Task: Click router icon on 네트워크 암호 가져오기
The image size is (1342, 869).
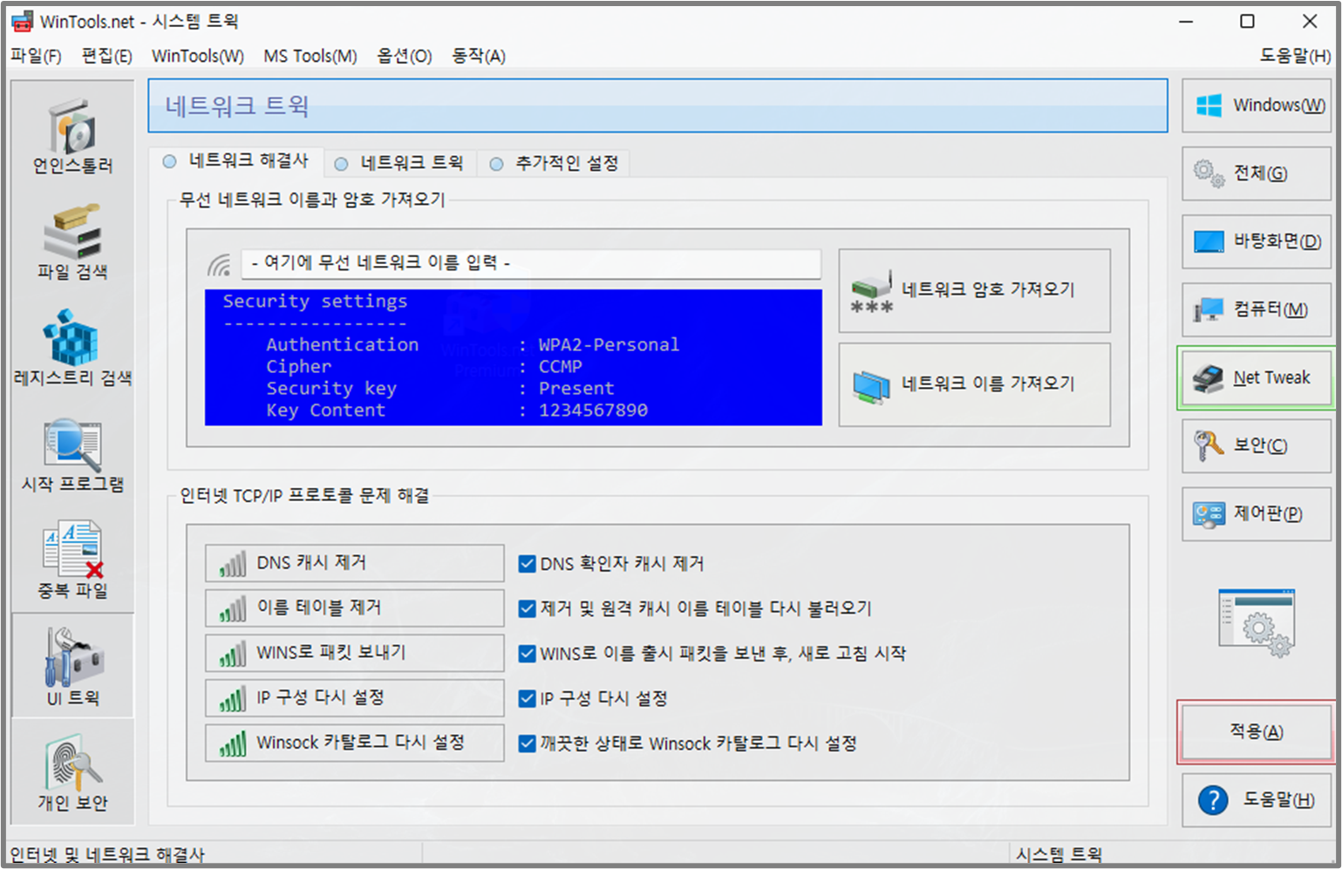Action: (x=871, y=290)
